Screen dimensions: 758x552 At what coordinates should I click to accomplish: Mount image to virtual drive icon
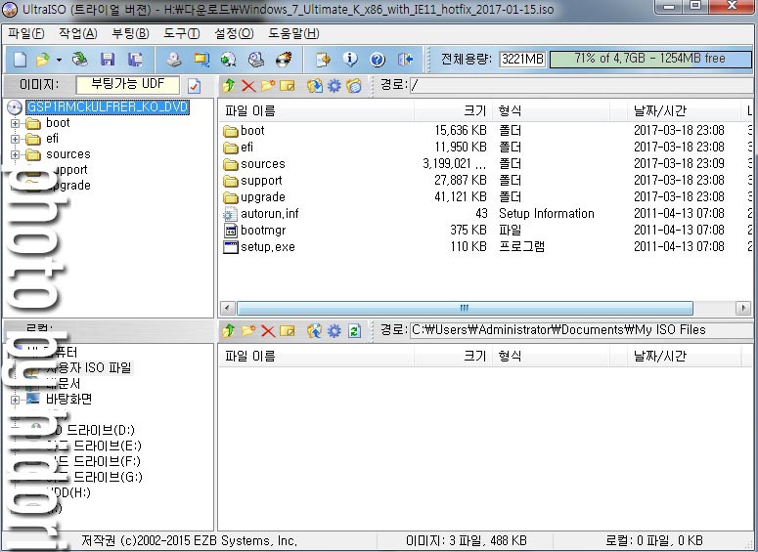point(255,60)
